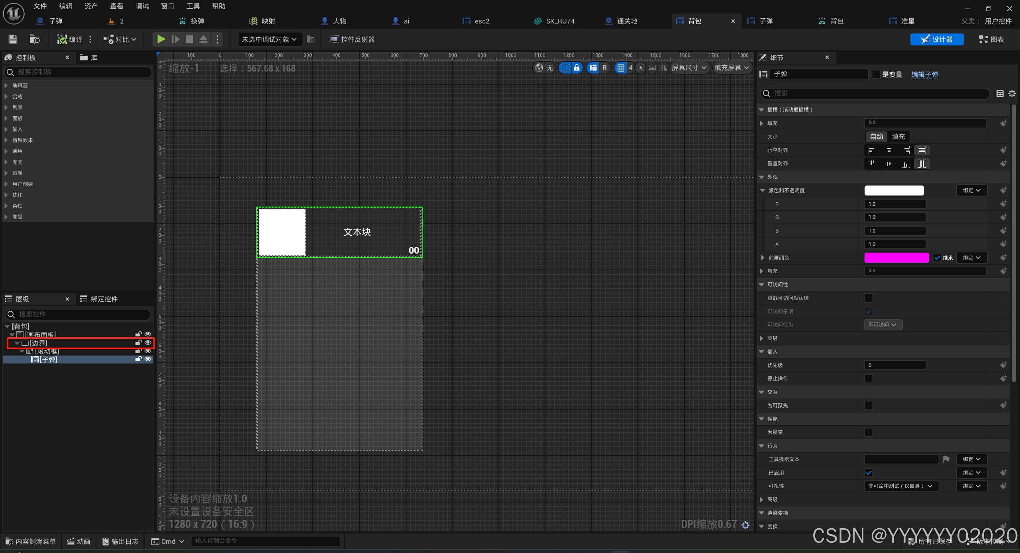
Task: Open the 屏幕尺寸 dropdown
Action: pyautogui.click(x=689, y=68)
